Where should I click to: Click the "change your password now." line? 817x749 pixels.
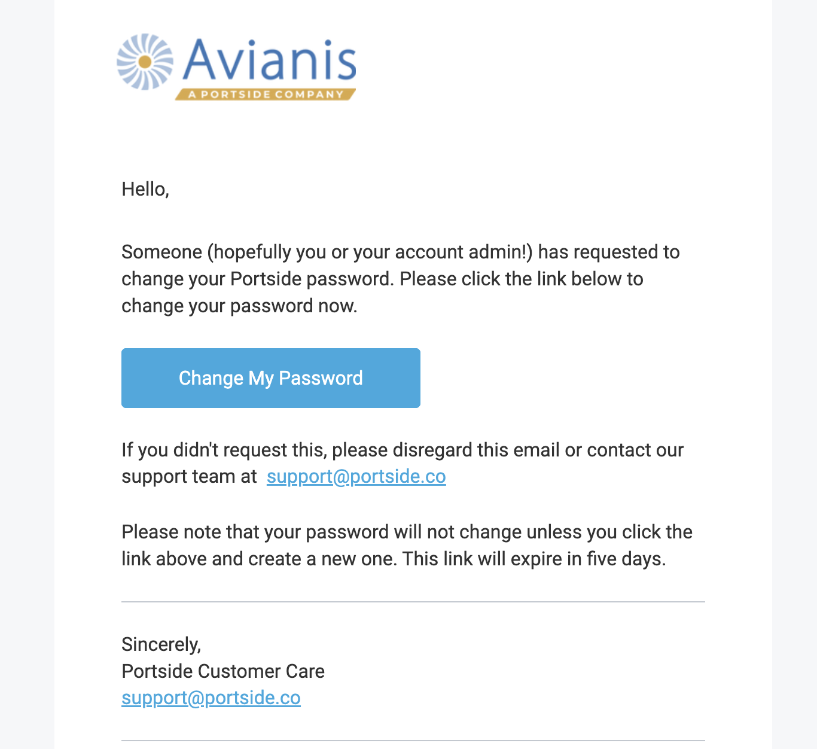click(x=239, y=306)
